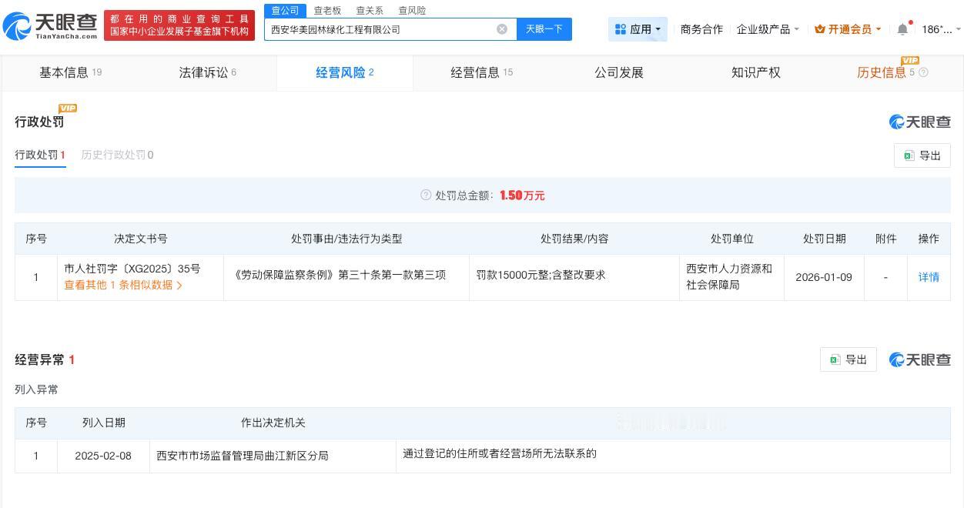Switch to the 查关系 search tab
The image size is (964, 508).
coord(370,11)
